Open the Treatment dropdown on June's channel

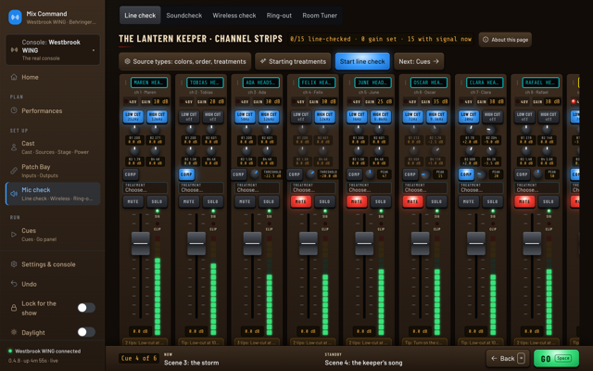click(x=369, y=187)
